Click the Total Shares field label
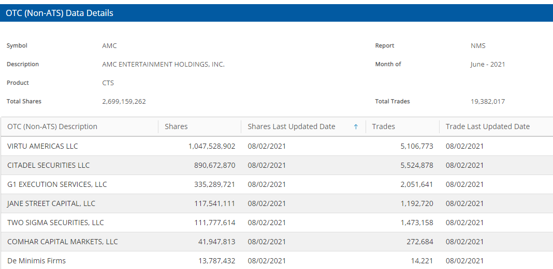Image resolution: width=553 pixels, height=269 pixels. 24,101
